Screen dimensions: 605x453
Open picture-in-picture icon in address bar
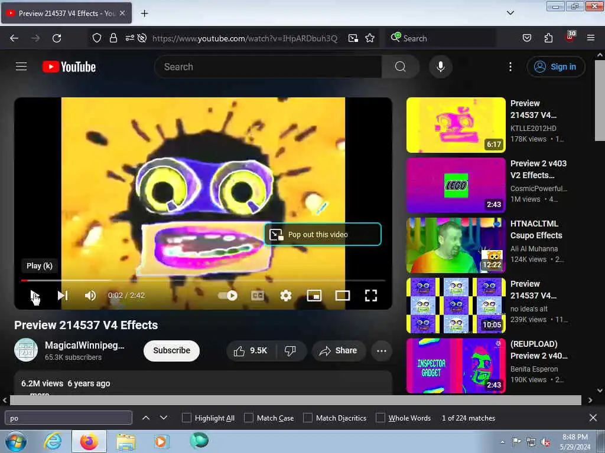tap(353, 38)
